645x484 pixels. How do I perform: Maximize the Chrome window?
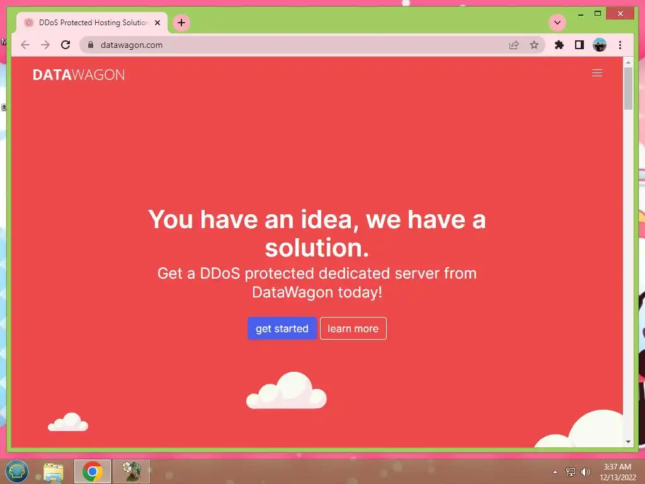[598, 14]
